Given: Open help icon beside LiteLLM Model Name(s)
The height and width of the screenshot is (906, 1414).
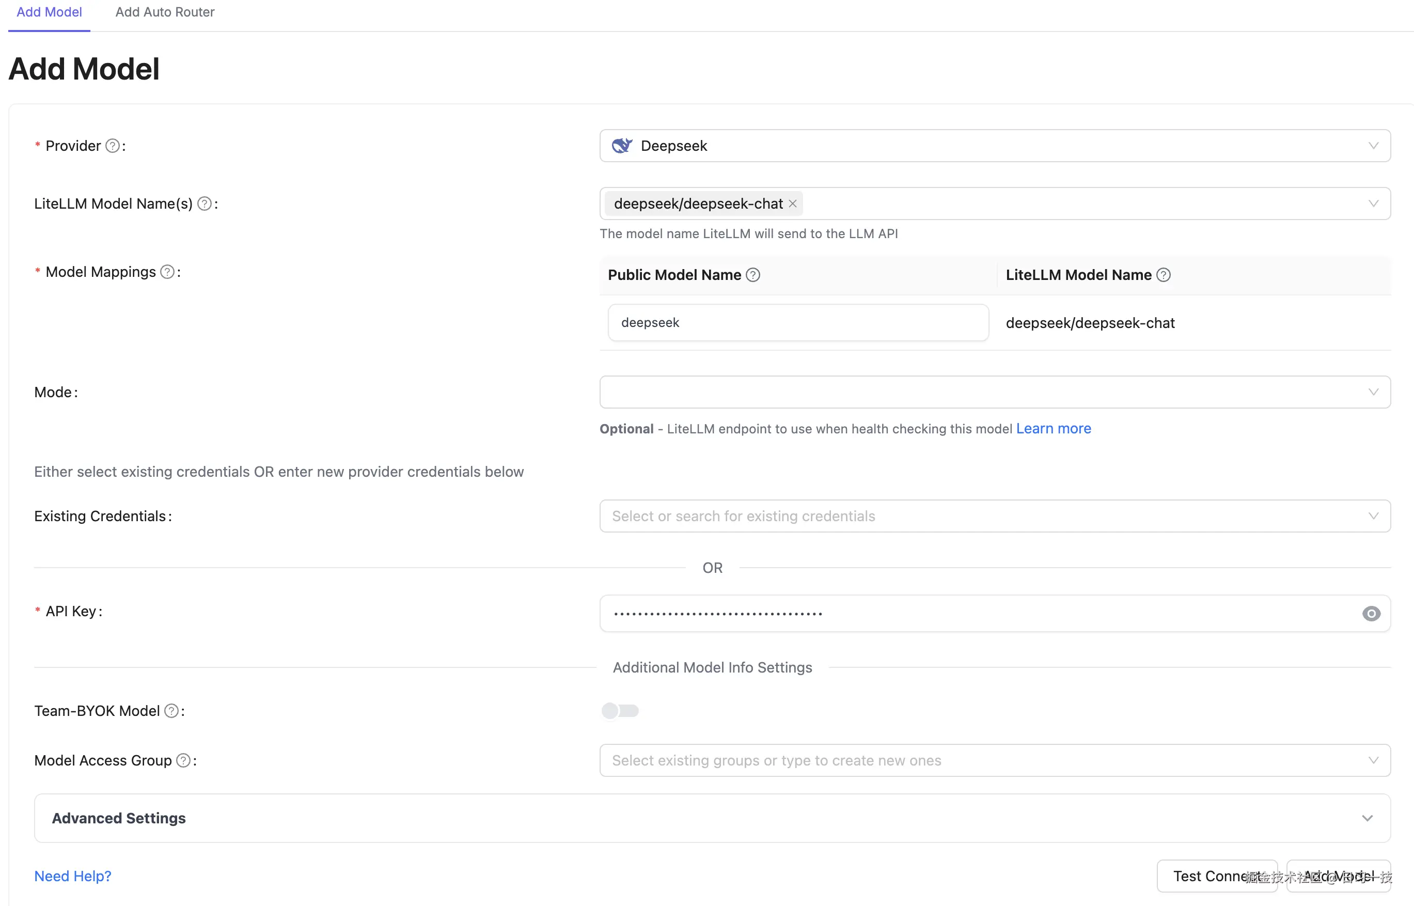Looking at the screenshot, I should coord(205,203).
